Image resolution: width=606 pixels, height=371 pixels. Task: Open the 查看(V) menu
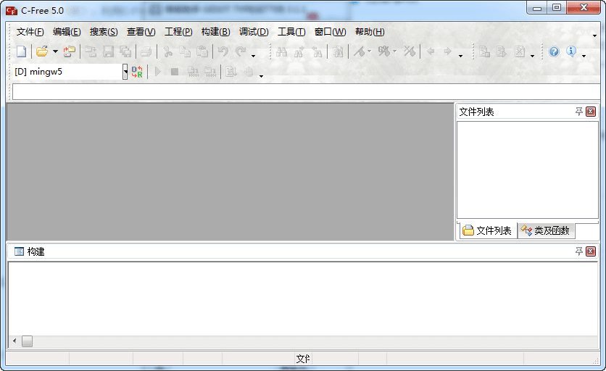coord(141,32)
